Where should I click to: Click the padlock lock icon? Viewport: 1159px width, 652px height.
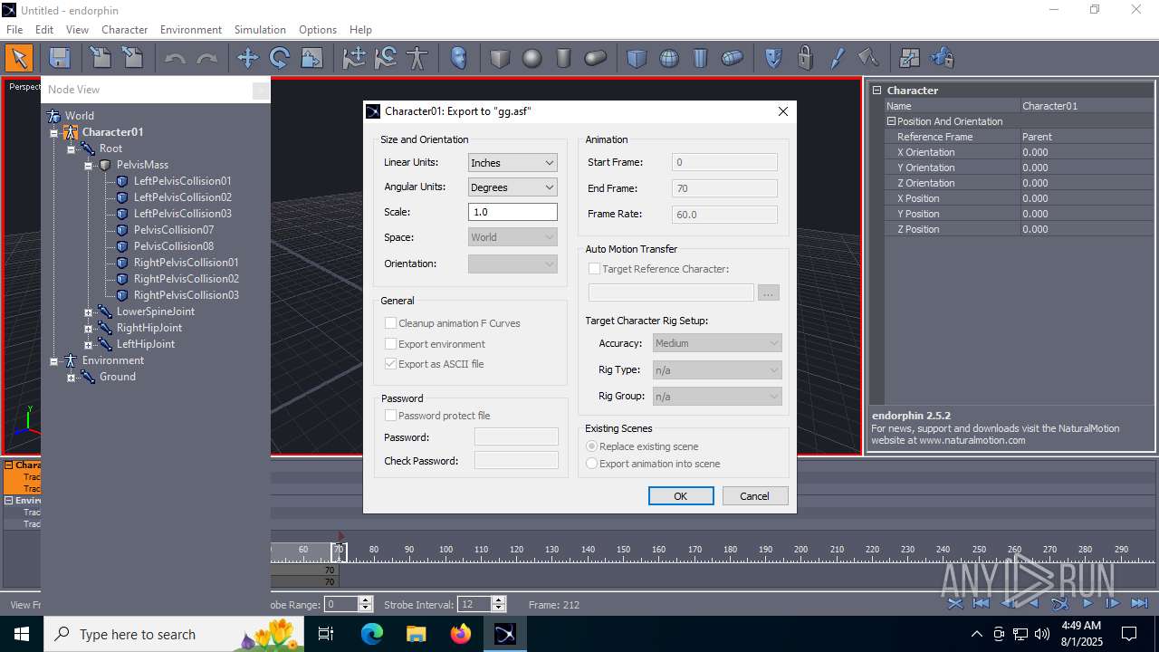pyautogui.click(x=805, y=59)
